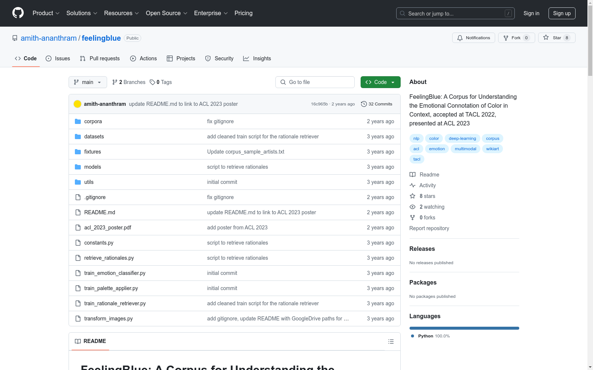Click the Search or jump to field

tap(455, 13)
